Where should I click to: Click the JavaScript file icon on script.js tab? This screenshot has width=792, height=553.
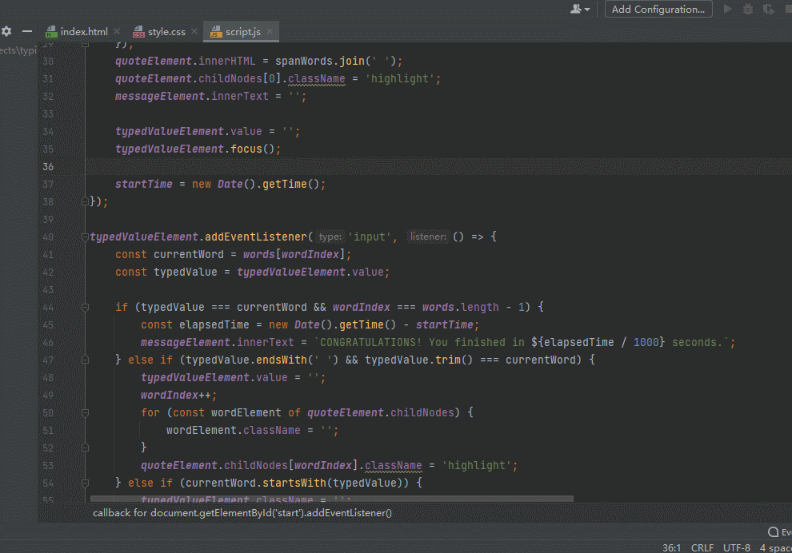click(x=216, y=33)
